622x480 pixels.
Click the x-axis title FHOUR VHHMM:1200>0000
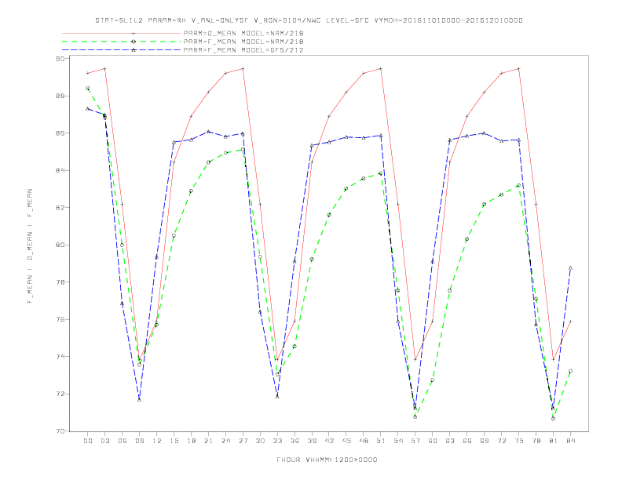coord(327,460)
